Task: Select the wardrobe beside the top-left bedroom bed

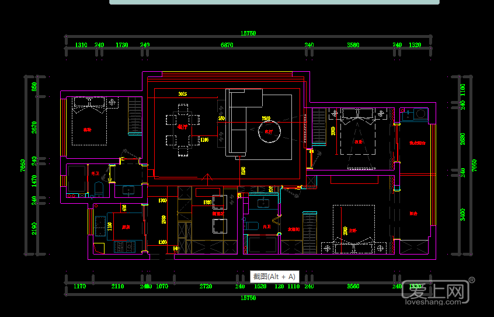Action: pos(135,116)
